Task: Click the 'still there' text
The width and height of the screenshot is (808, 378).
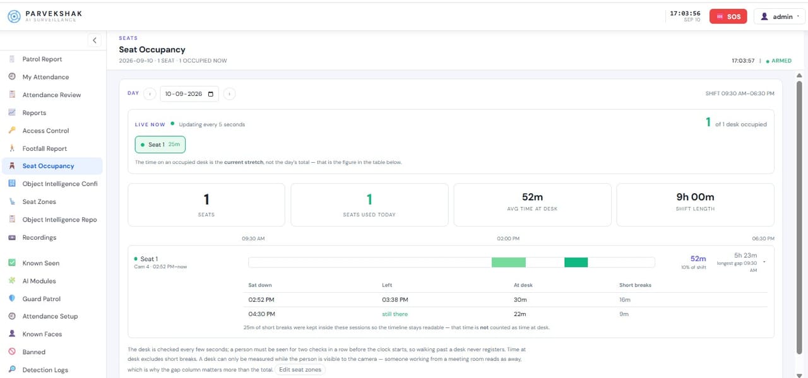Action: coord(395,314)
